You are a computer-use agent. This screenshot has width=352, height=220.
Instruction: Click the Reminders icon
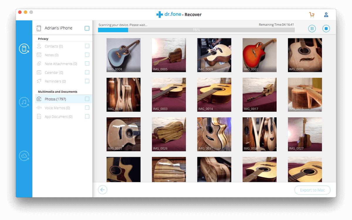(x=39, y=81)
